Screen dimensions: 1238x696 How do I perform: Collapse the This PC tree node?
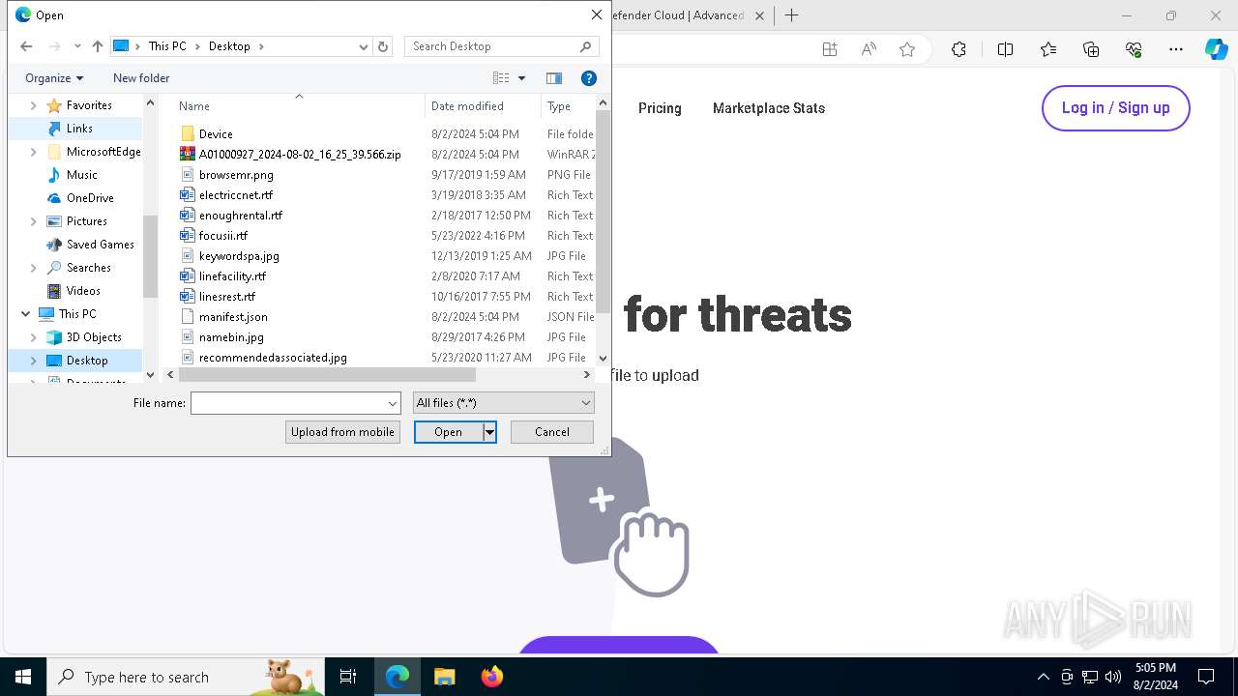point(25,314)
